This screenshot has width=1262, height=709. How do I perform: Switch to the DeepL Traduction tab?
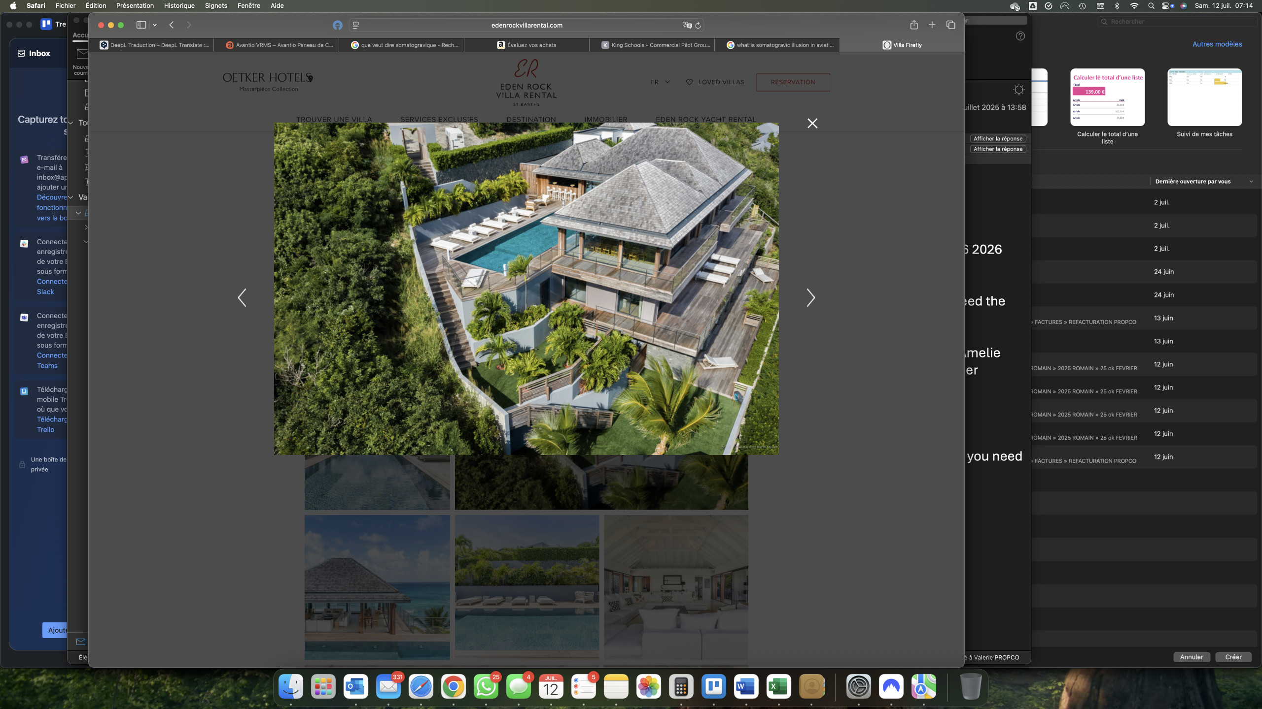pyautogui.click(x=154, y=45)
